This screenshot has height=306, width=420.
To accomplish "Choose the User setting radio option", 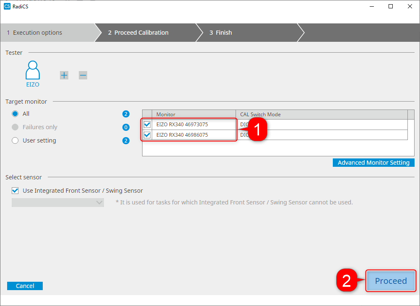I will (x=15, y=140).
